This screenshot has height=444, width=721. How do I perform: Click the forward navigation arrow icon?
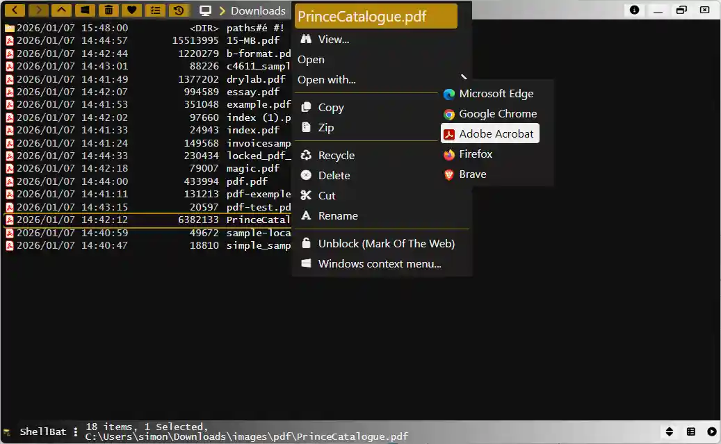coord(38,10)
